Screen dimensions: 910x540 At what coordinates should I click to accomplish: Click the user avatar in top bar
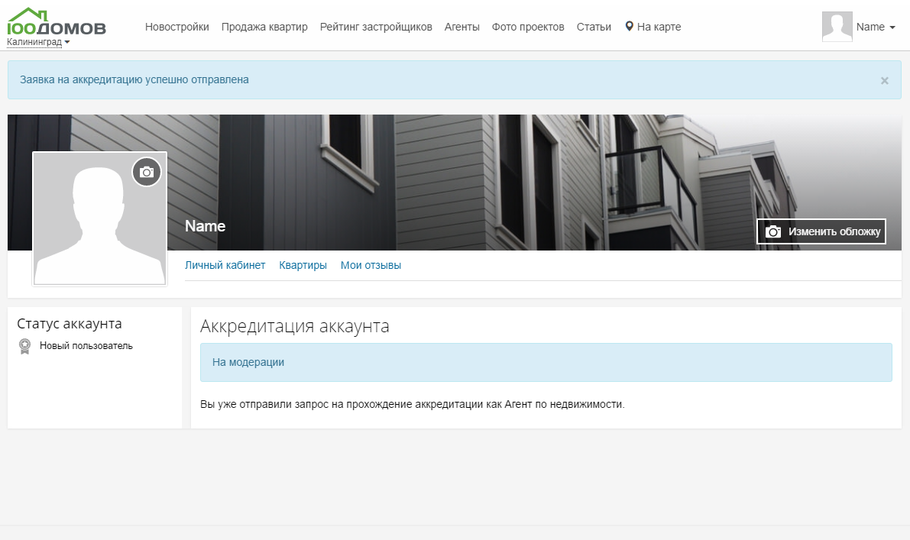(x=837, y=27)
